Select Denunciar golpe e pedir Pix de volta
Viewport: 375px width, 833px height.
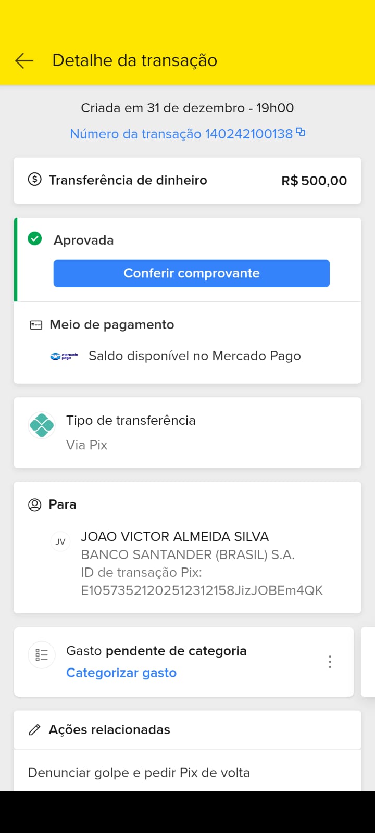139,773
